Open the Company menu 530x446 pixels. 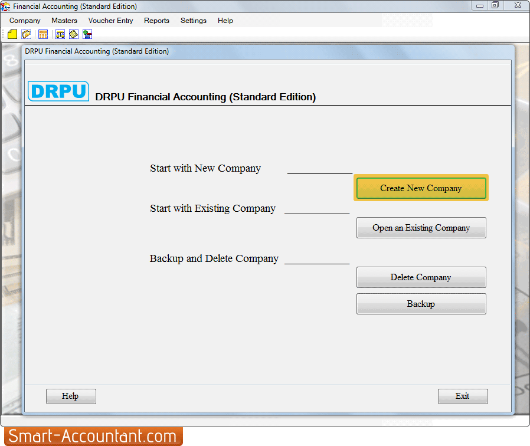(25, 21)
